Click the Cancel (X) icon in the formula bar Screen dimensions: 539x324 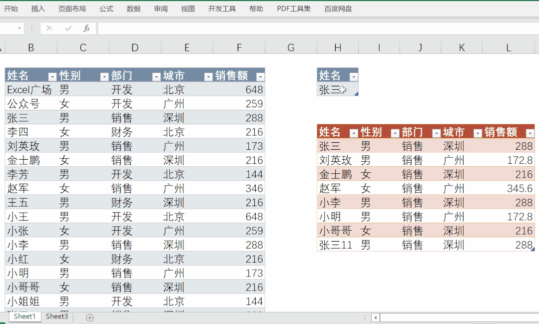point(49,28)
